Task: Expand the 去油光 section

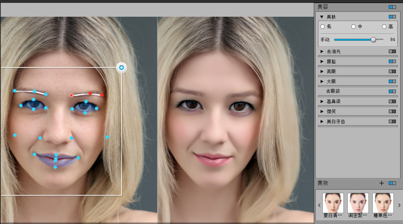Action: 322,51
